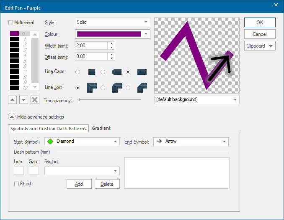Click the Delete dash pattern button

[x=107, y=184]
